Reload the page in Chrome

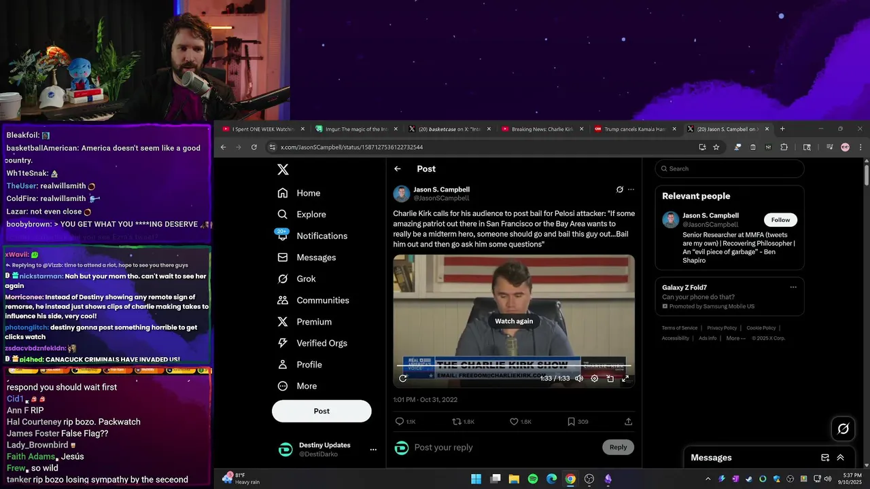[254, 147]
